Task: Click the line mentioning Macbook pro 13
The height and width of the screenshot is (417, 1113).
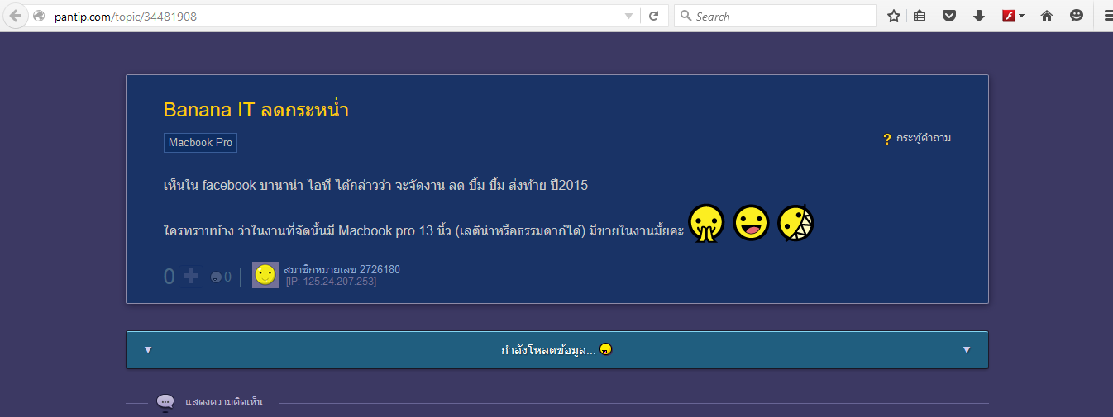Action: click(x=423, y=230)
